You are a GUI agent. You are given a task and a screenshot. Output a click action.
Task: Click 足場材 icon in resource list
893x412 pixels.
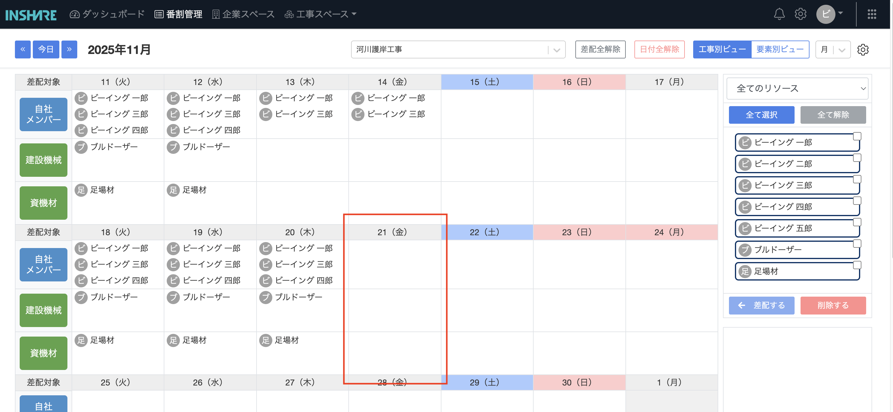pos(745,271)
